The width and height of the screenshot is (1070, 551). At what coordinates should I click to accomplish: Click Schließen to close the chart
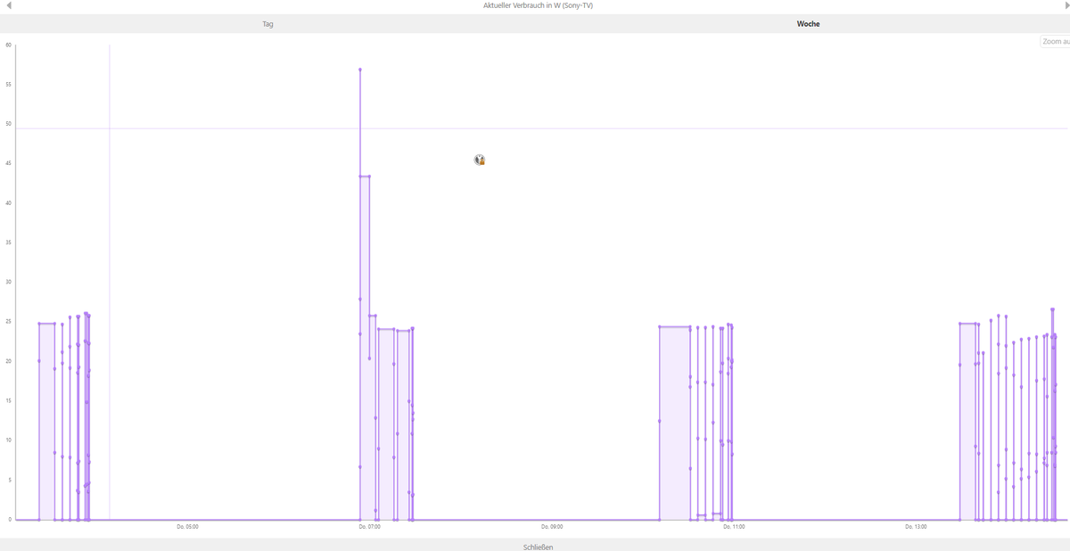click(538, 547)
